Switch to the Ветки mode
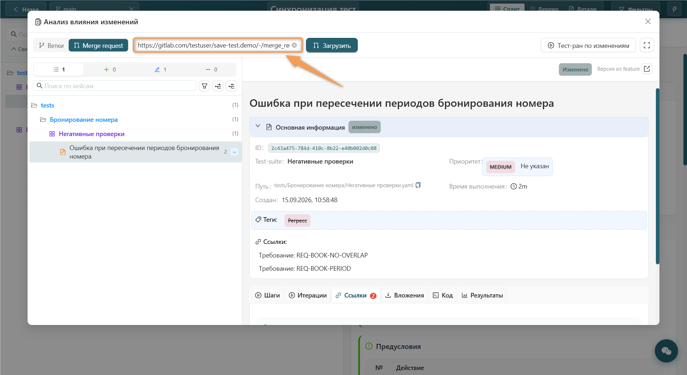The image size is (687, 375). pos(51,45)
